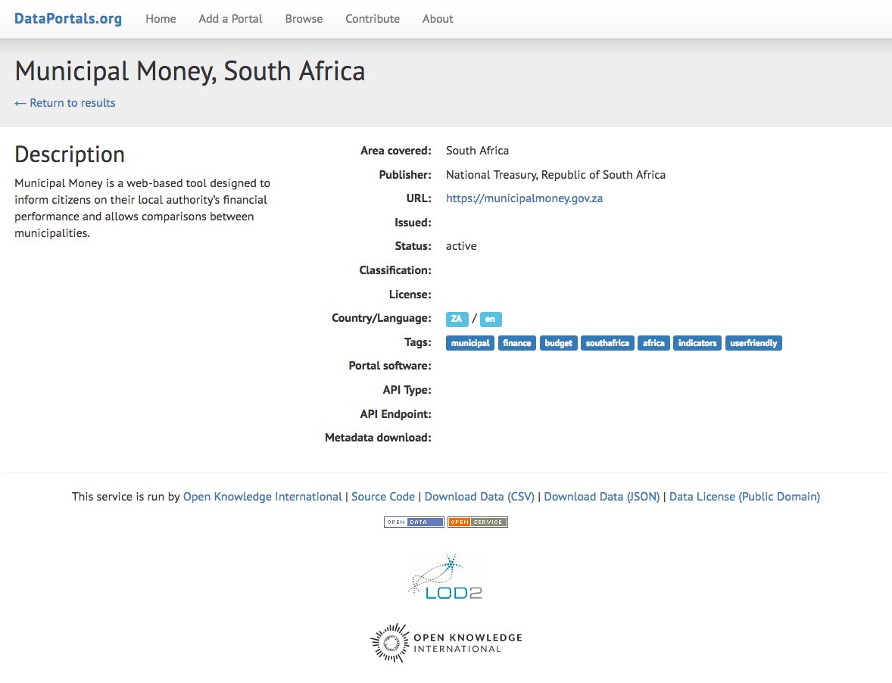Open the municipalmoney.gov.za URL
This screenshot has height=683, width=892.
coord(524,198)
